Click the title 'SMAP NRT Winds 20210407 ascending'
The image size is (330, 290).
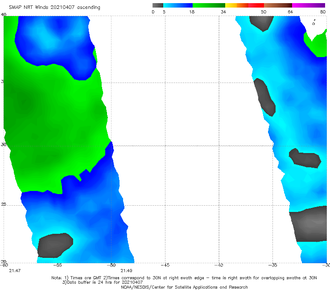click(54, 7)
